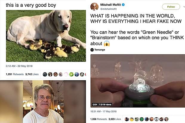The image size is (185, 123).
Task: Expand the tweet options chevron beside Follow
Action: [184, 7]
